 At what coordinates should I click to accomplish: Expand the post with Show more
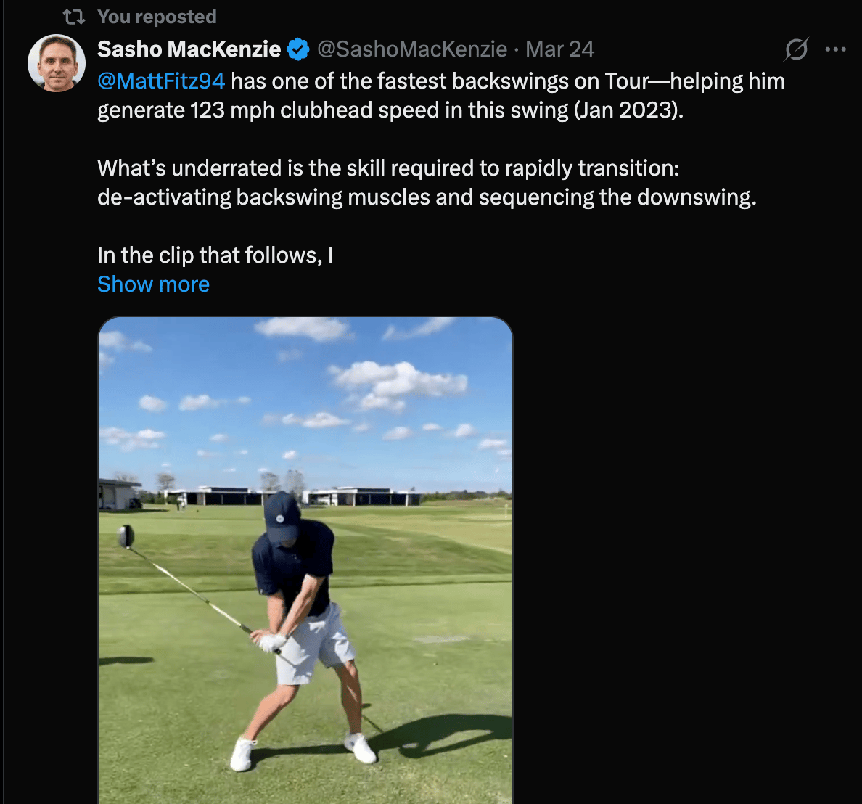pos(153,284)
